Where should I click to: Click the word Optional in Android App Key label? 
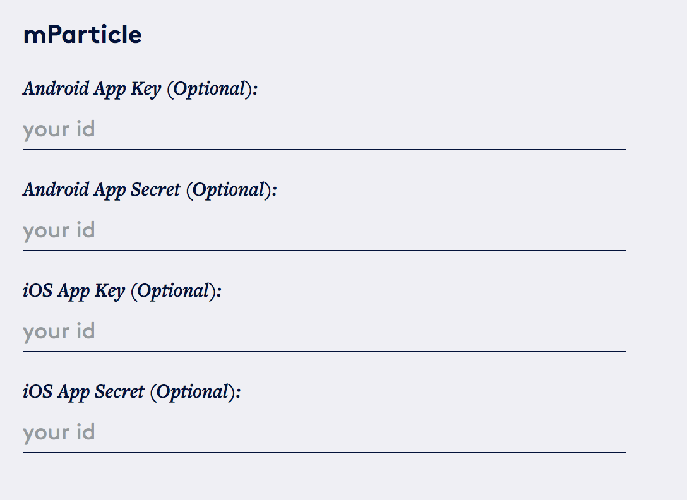pyautogui.click(x=210, y=90)
